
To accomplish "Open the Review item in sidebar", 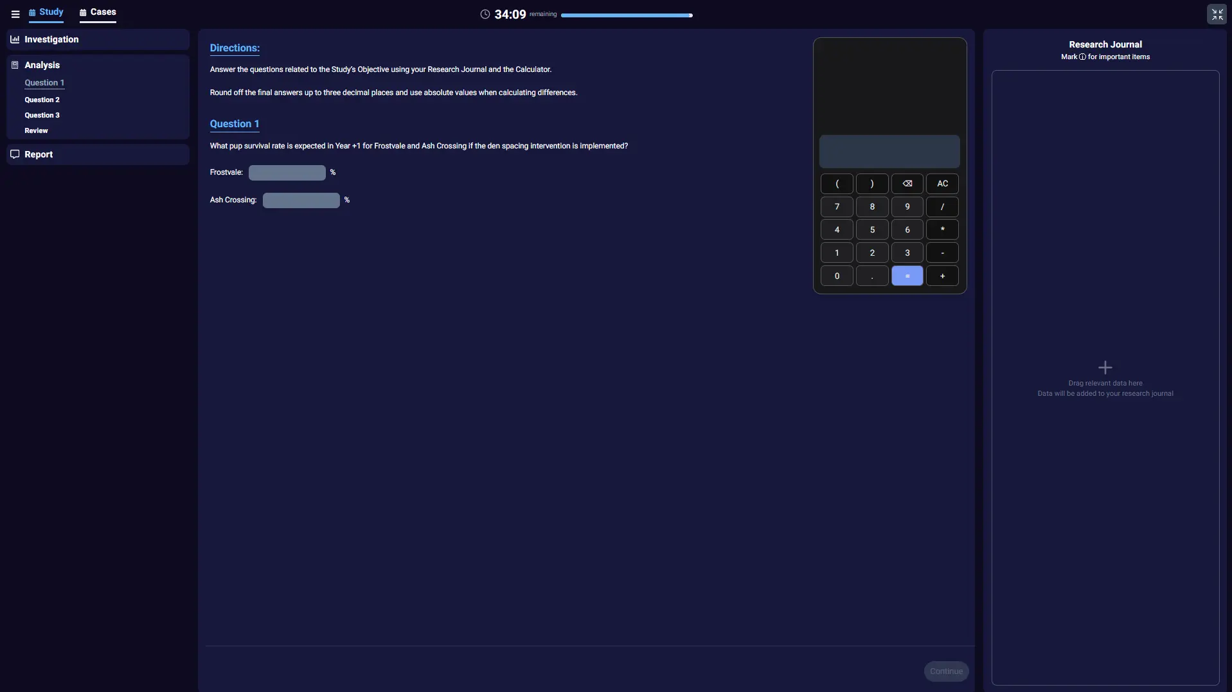I will (x=36, y=130).
